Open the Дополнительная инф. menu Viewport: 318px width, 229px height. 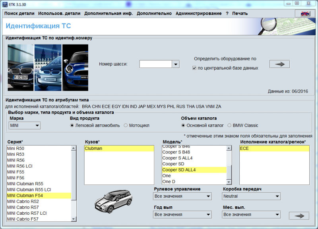[109, 14]
